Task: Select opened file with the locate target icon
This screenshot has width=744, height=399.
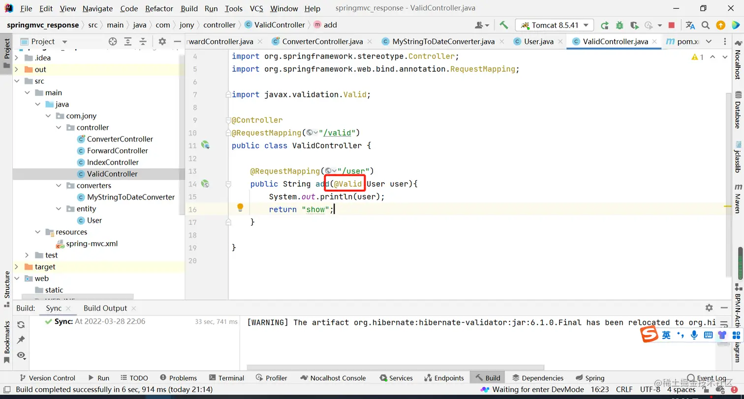Action: coord(113,42)
